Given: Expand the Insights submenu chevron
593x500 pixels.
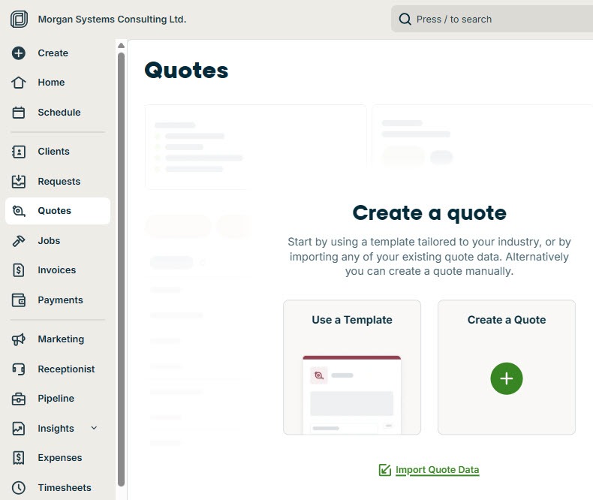Looking at the screenshot, I should click(x=94, y=428).
